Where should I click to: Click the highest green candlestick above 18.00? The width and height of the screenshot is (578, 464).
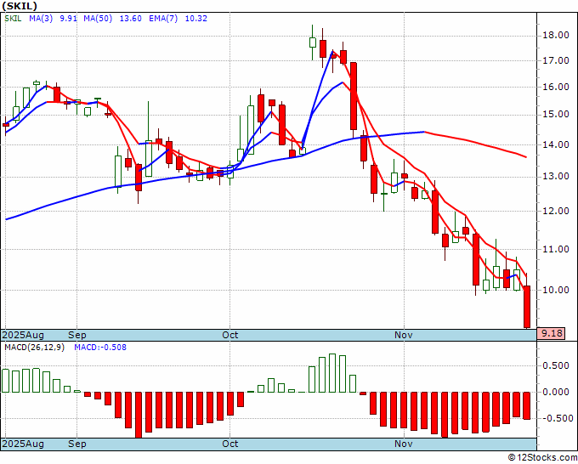coord(313,42)
